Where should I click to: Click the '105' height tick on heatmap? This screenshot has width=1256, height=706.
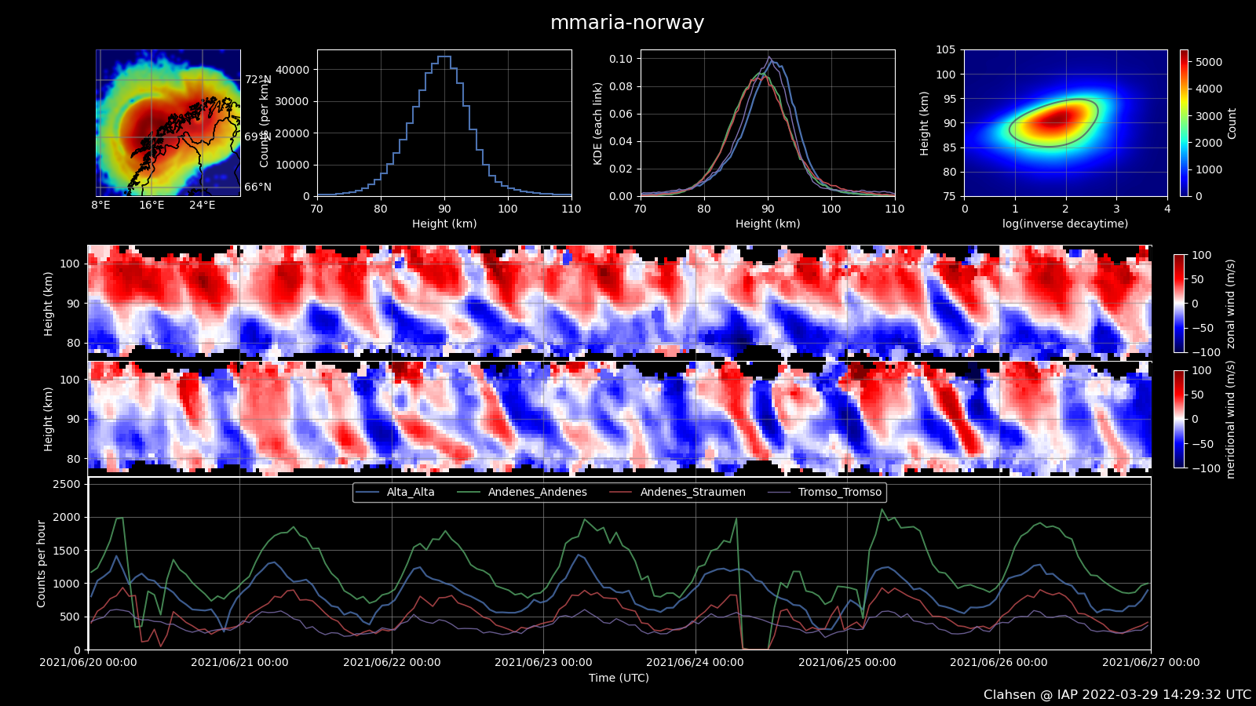[x=945, y=49]
